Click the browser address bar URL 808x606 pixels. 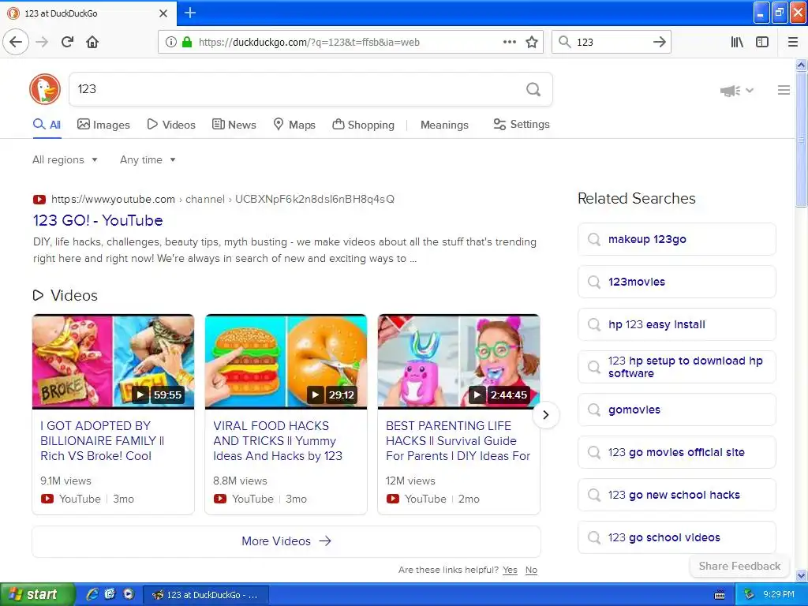tap(309, 43)
